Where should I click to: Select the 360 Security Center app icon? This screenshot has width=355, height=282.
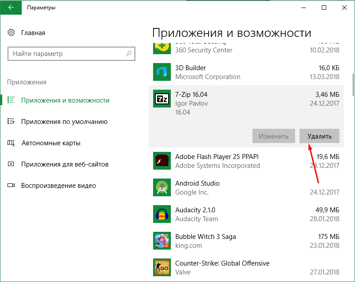[x=162, y=48]
